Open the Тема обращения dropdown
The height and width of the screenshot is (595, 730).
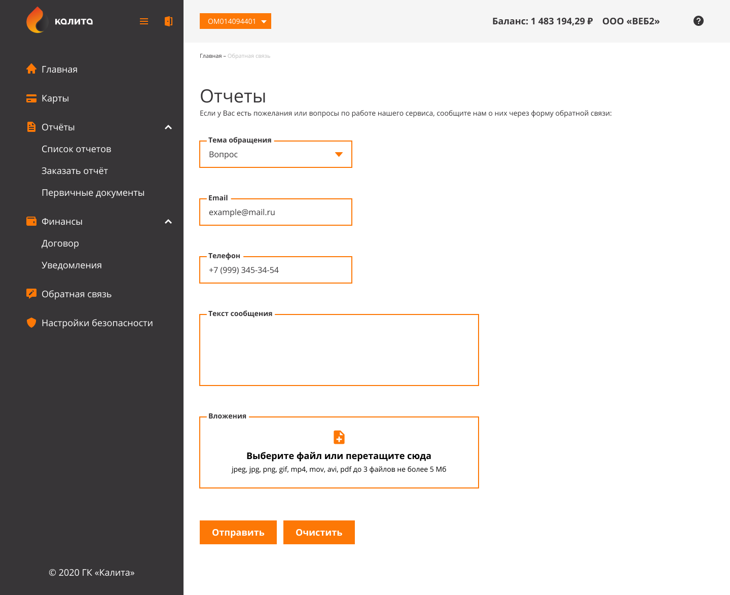tap(276, 154)
